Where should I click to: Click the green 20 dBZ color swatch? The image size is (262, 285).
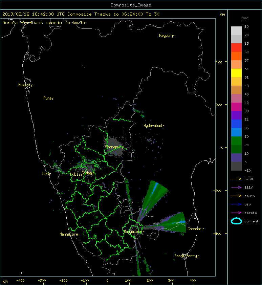pyautogui.click(x=236, y=141)
